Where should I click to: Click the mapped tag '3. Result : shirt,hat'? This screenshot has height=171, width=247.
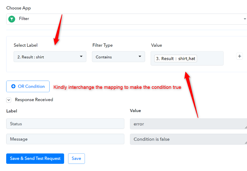point(176,59)
